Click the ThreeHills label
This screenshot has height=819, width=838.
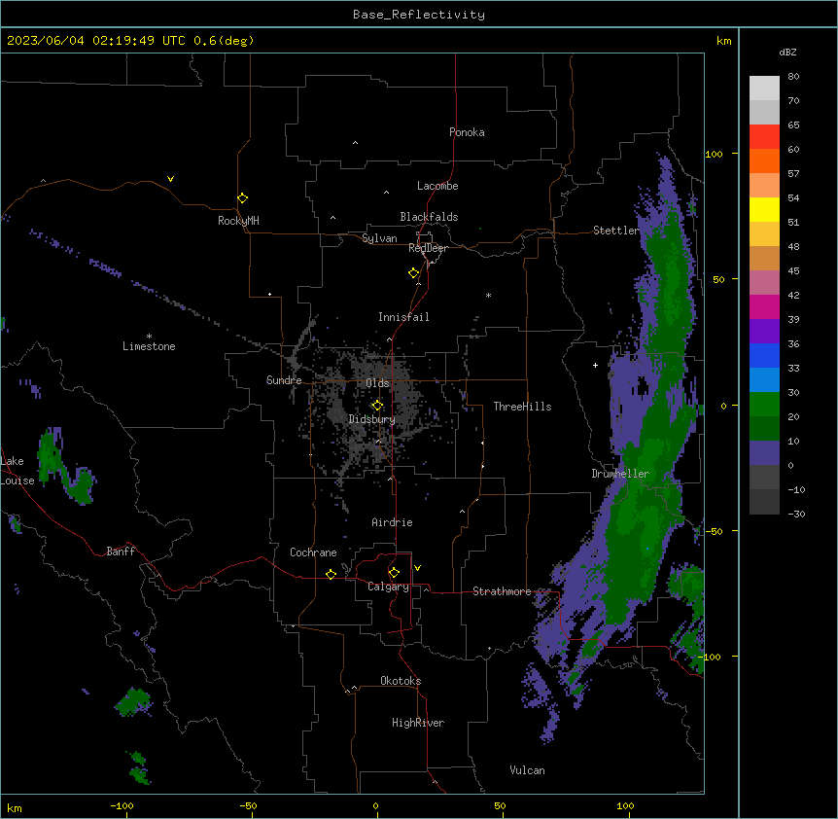click(522, 407)
